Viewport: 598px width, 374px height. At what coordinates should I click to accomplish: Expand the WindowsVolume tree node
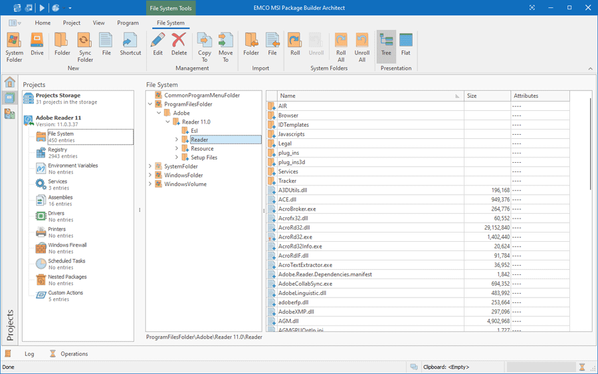point(150,184)
